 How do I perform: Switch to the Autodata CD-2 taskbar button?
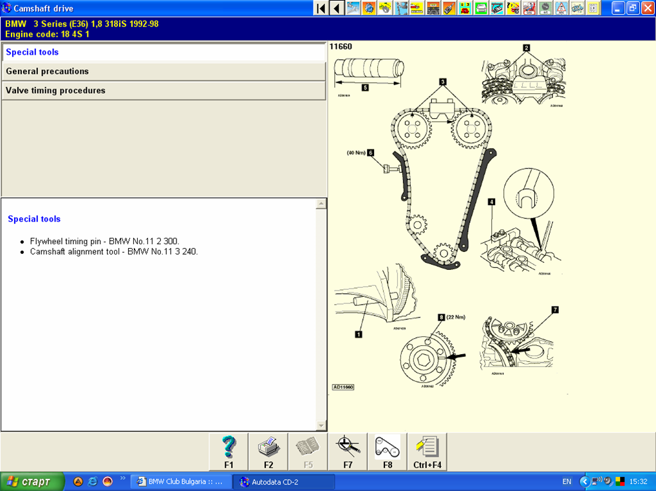[284, 482]
